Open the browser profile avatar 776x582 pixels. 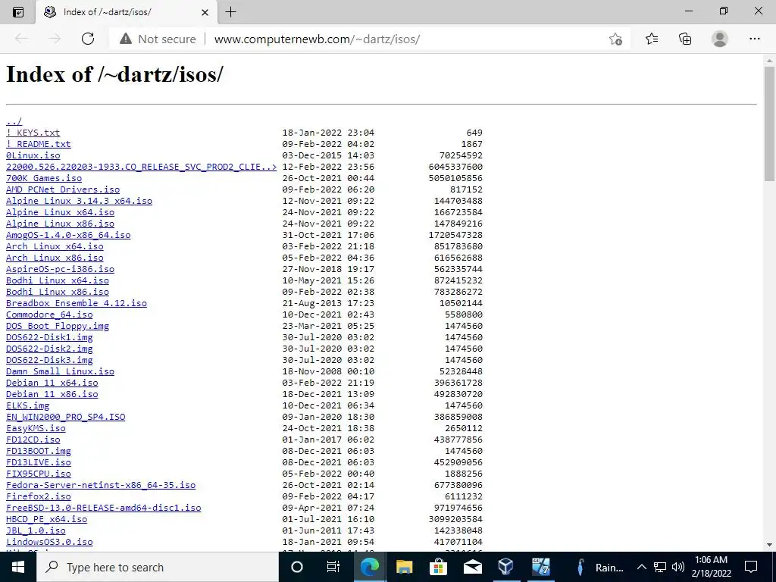[720, 39]
